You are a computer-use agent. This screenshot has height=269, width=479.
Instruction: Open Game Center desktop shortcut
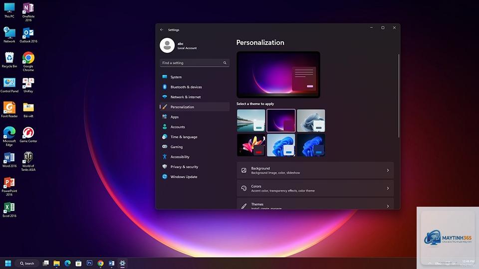click(28, 135)
